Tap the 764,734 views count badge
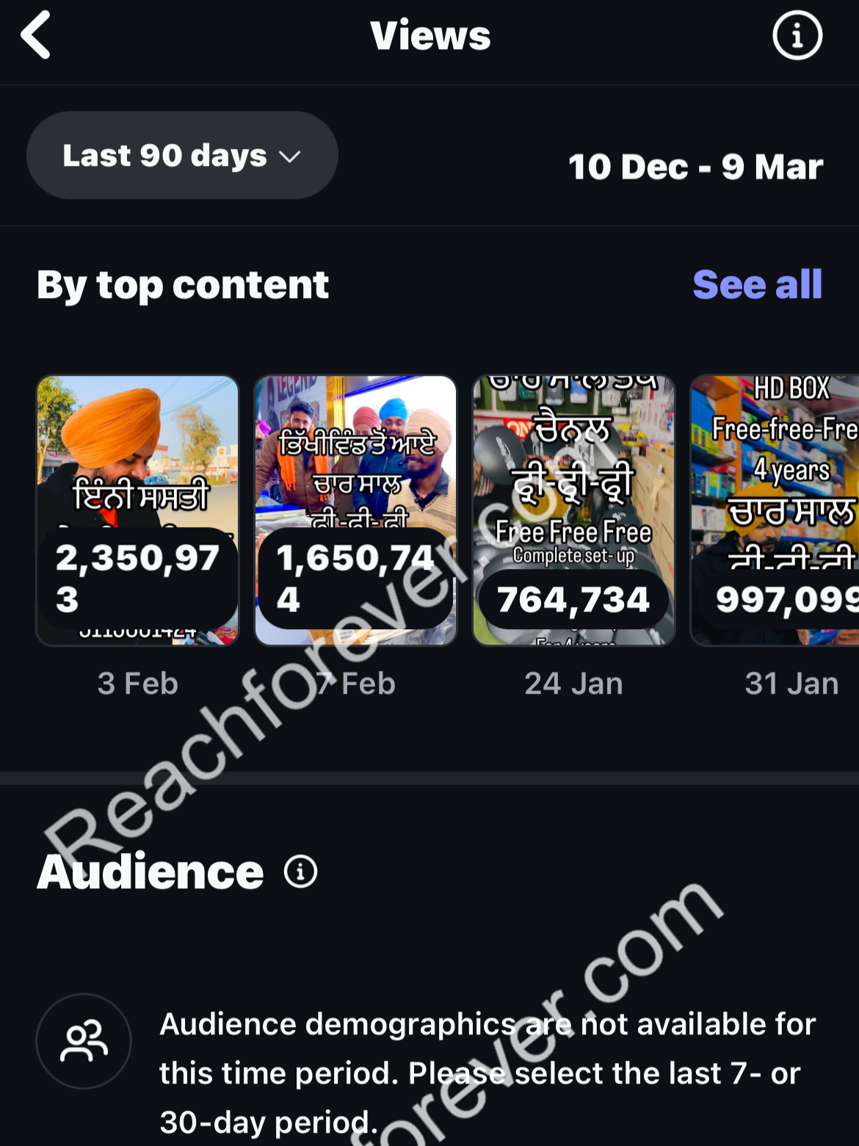Screen dimensions: 859x1146 click(573, 600)
